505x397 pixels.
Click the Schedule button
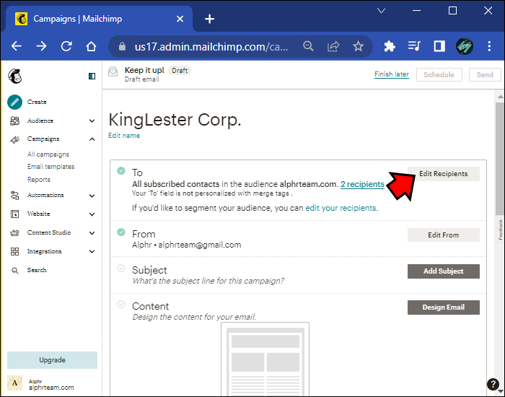439,75
